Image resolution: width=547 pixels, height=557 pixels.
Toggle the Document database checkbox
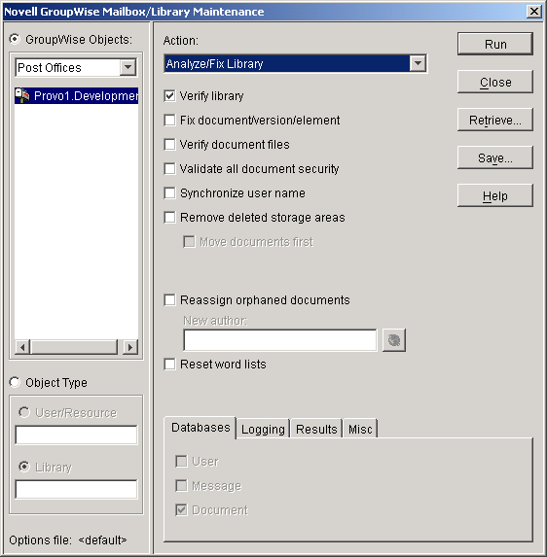pos(181,509)
